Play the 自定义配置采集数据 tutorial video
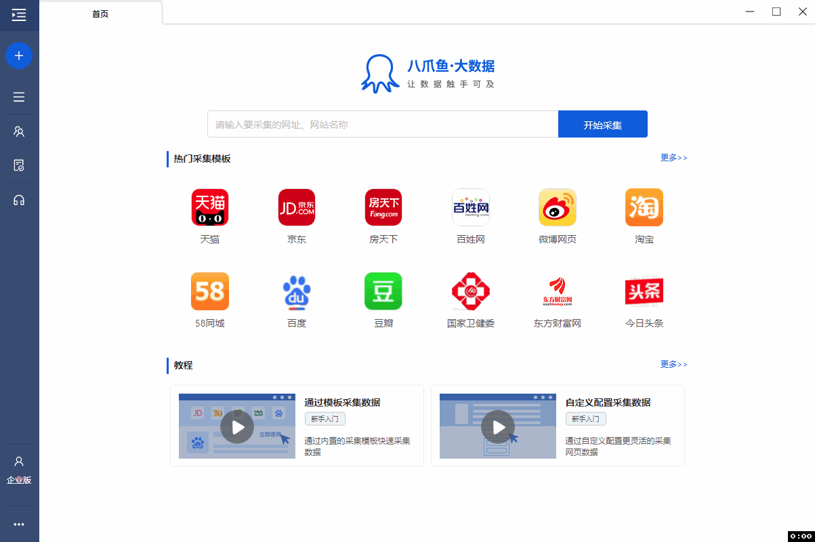815x542 pixels. tap(498, 427)
